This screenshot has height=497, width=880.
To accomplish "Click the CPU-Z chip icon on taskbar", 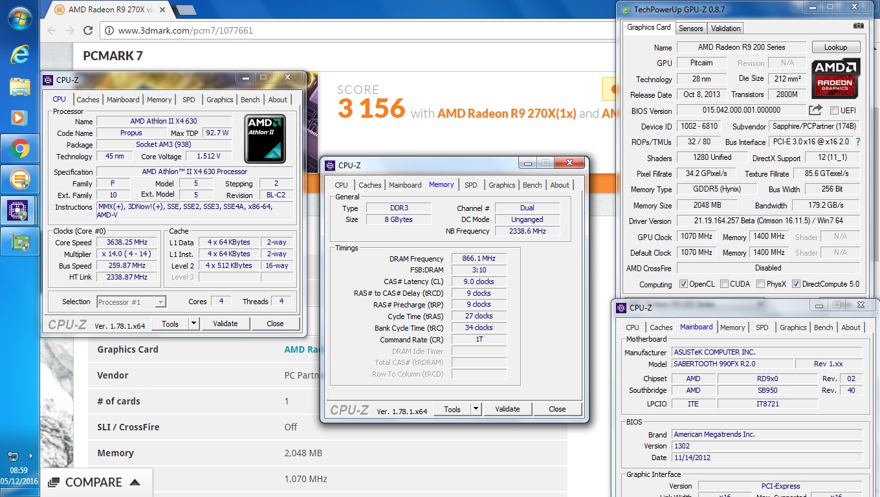I will coord(19,210).
